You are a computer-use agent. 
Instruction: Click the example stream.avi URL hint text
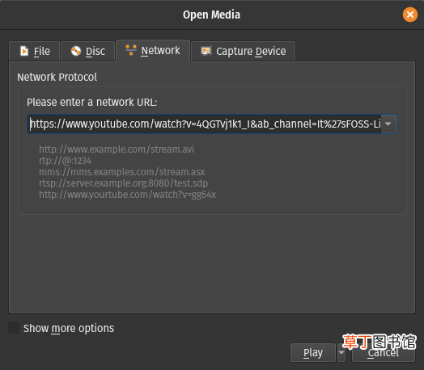[117, 149]
